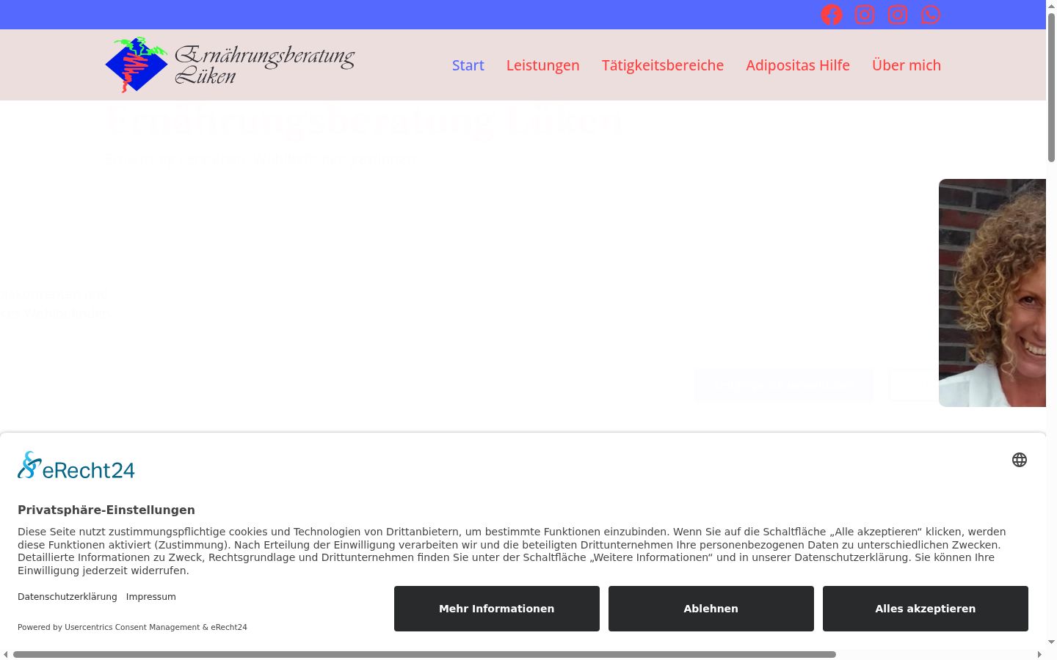The image size is (1057, 660).
Task: Click the portrait photo of curly-haired woman
Action: click(x=992, y=293)
